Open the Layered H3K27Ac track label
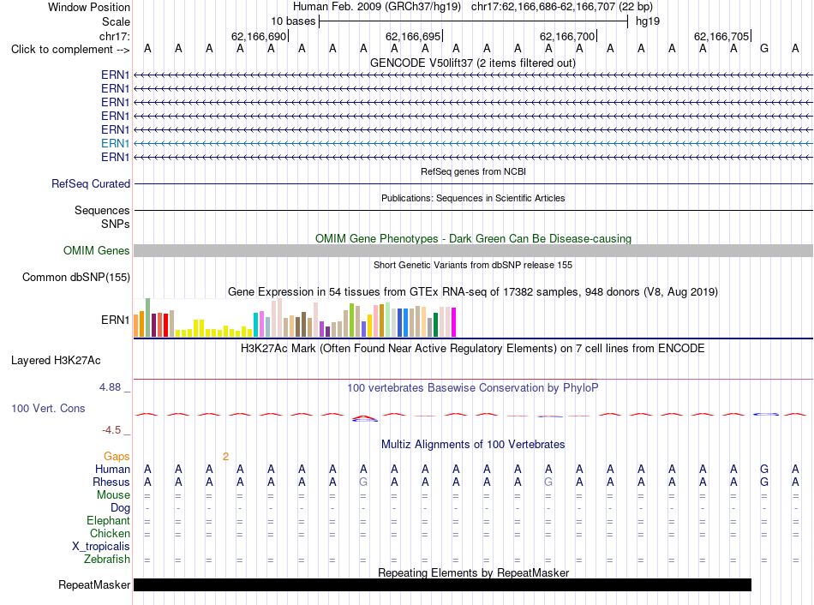The height and width of the screenshot is (605, 814). click(x=56, y=361)
